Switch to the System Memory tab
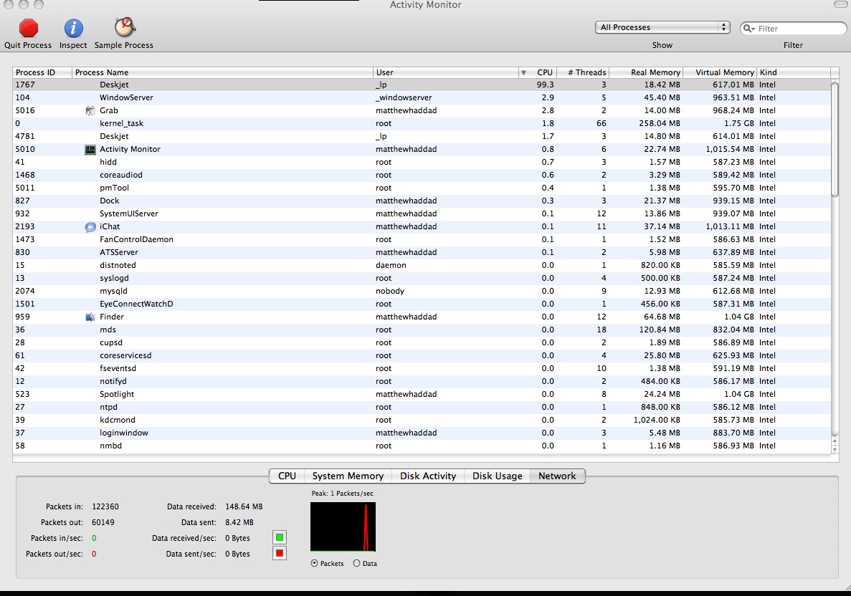 click(x=348, y=476)
